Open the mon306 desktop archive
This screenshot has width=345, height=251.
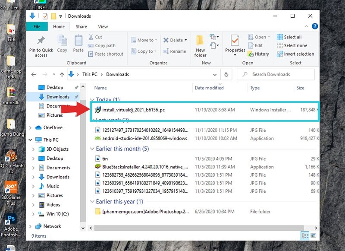(11, 95)
